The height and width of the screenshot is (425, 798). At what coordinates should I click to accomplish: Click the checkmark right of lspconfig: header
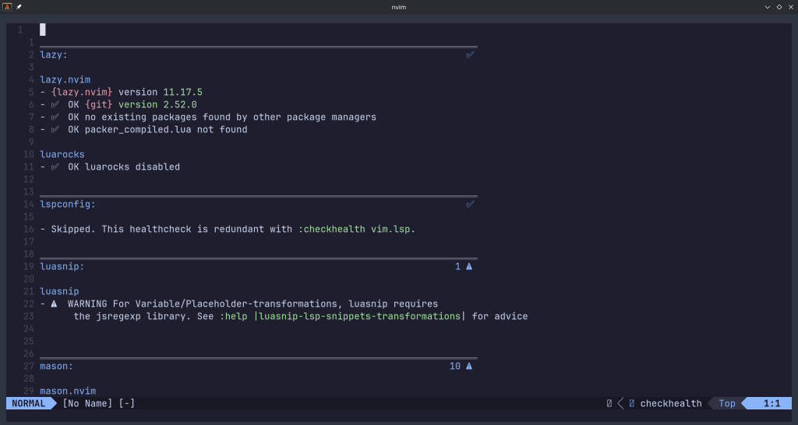click(470, 205)
